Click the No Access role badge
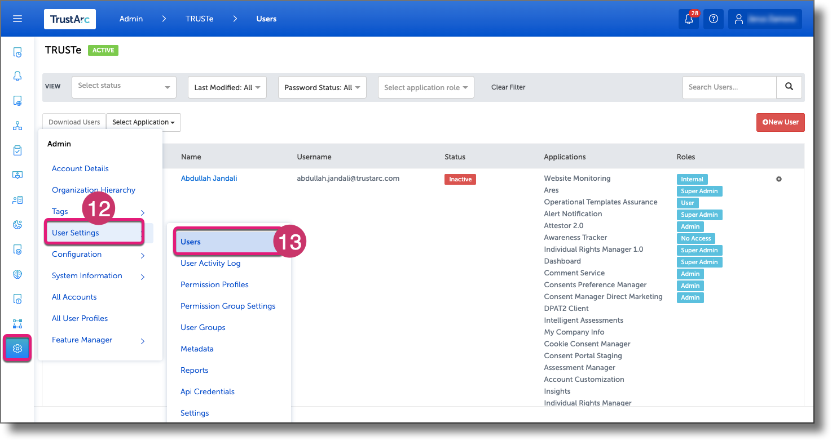 pos(696,238)
